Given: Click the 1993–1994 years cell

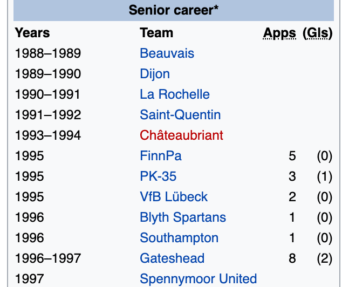Looking at the screenshot, I should pos(48,135).
